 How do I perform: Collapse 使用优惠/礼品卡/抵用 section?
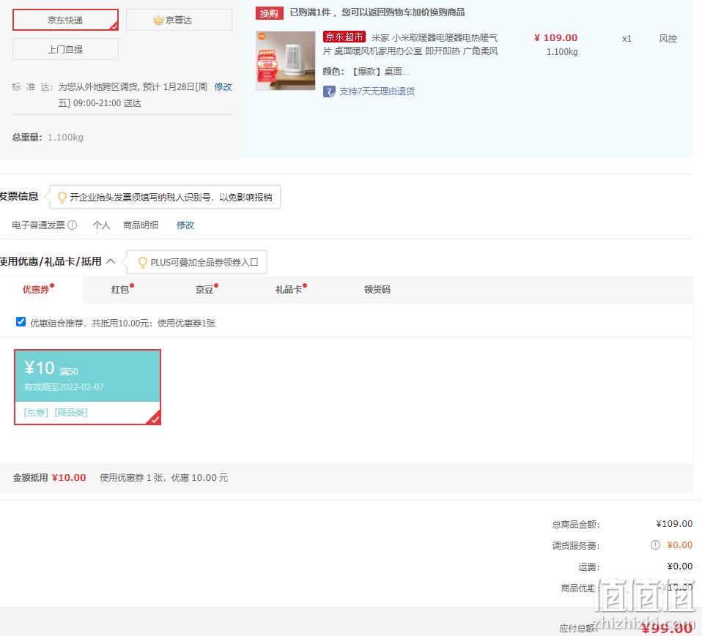point(111,261)
